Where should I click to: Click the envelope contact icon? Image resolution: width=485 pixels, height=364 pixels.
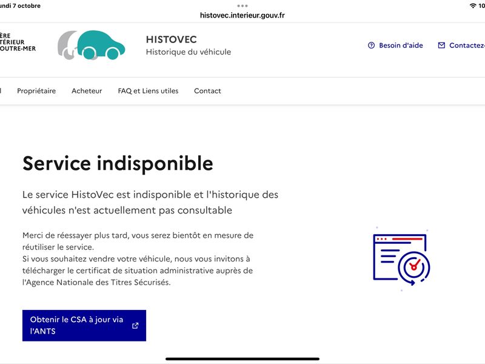coord(441,45)
